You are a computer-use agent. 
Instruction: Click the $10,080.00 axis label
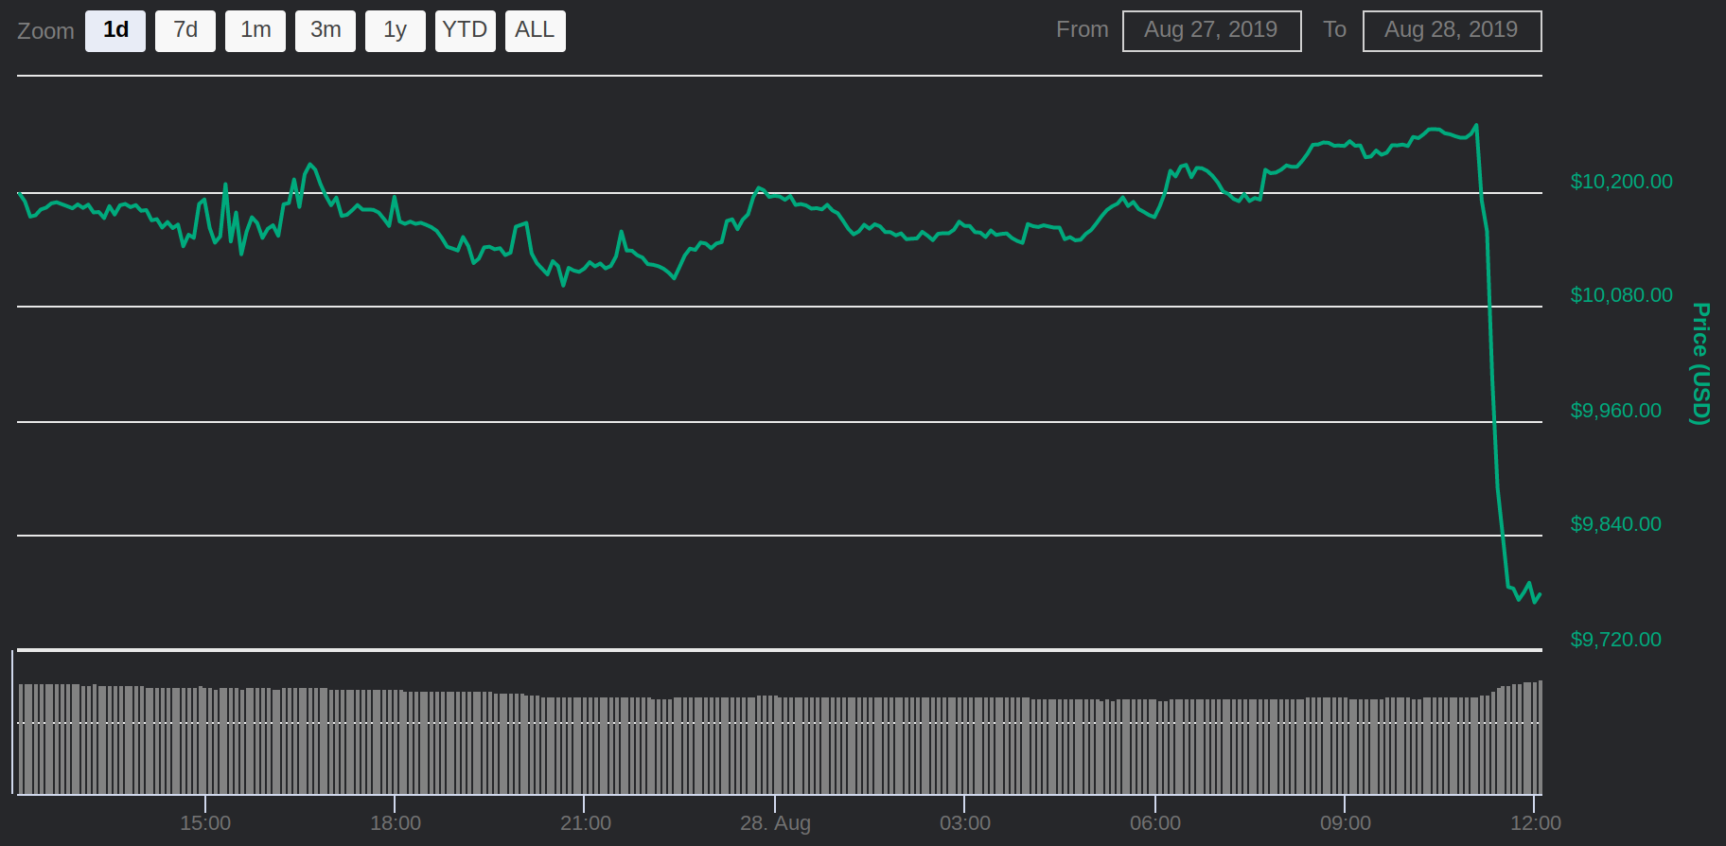(1621, 295)
